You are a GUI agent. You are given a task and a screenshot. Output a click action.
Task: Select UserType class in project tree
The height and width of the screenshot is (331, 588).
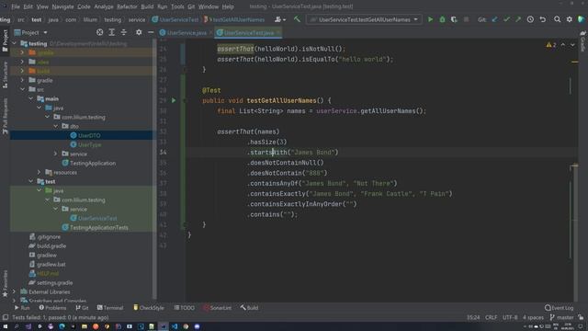click(x=90, y=144)
